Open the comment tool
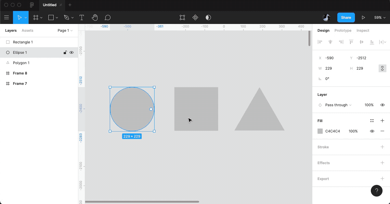The width and height of the screenshot is (390, 204). (x=108, y=17)
